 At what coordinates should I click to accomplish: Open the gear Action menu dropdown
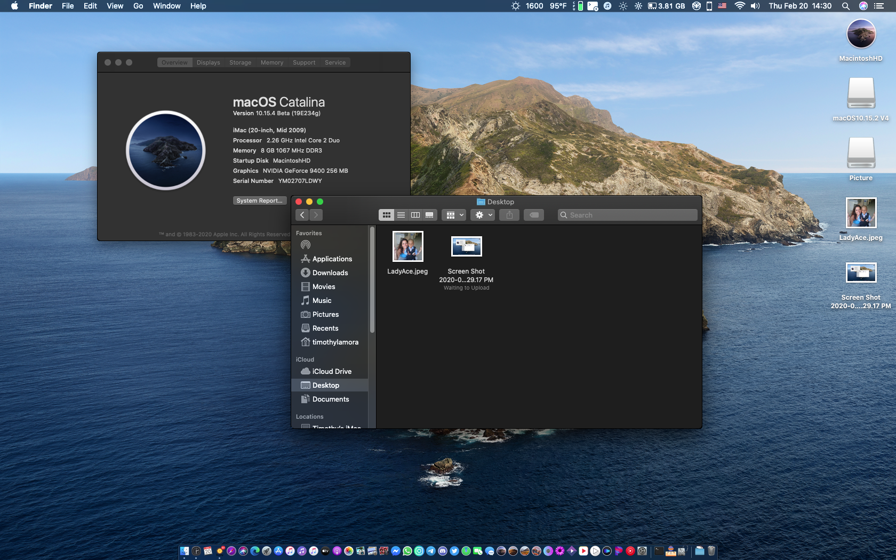pyautogui.click(x=484, y=215)
